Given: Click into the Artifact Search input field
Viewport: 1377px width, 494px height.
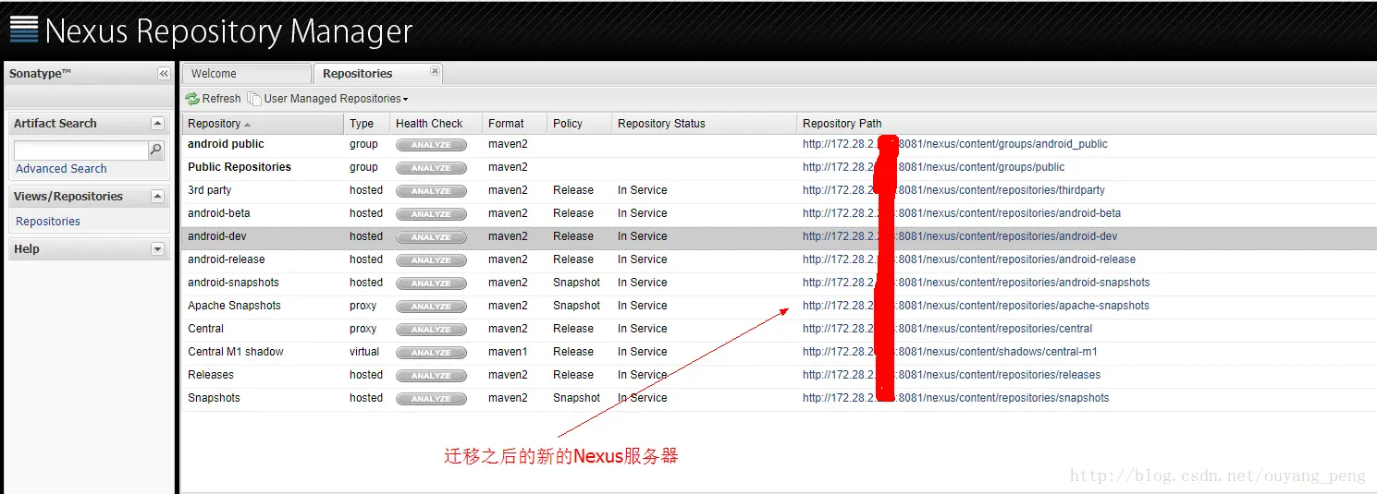Looking at the screenshot, I should (x=80, y=151).
